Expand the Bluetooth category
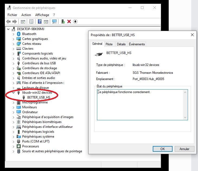Screen dimensions: 198x171 [13, 34]
